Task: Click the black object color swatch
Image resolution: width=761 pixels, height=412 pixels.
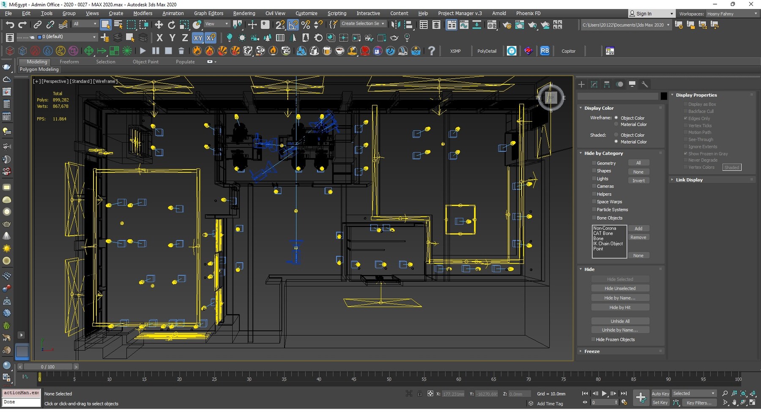Action: (x=664, y=96)
